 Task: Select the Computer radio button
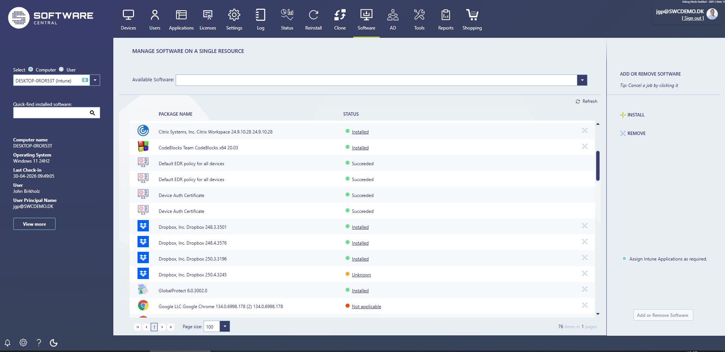(31, 69)
